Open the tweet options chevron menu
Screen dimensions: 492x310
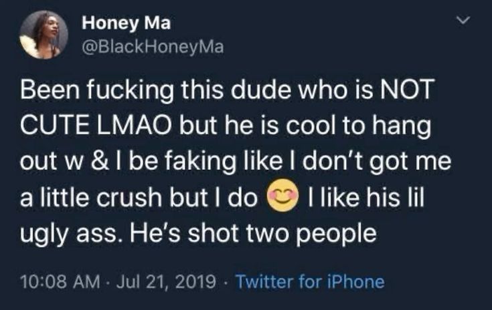462,23
